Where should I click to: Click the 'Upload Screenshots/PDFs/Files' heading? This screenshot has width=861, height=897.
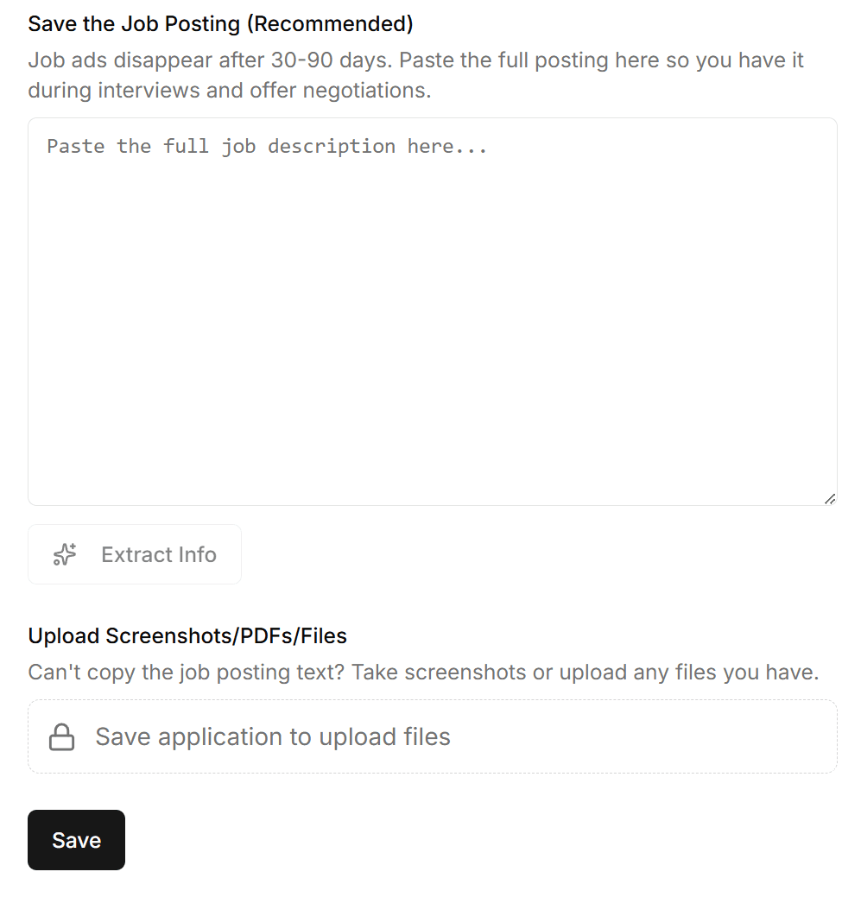pos(187,635)
